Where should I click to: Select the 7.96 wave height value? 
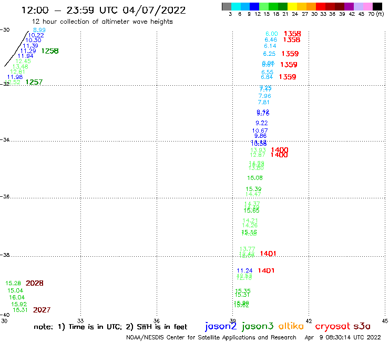tap(265, 96)
